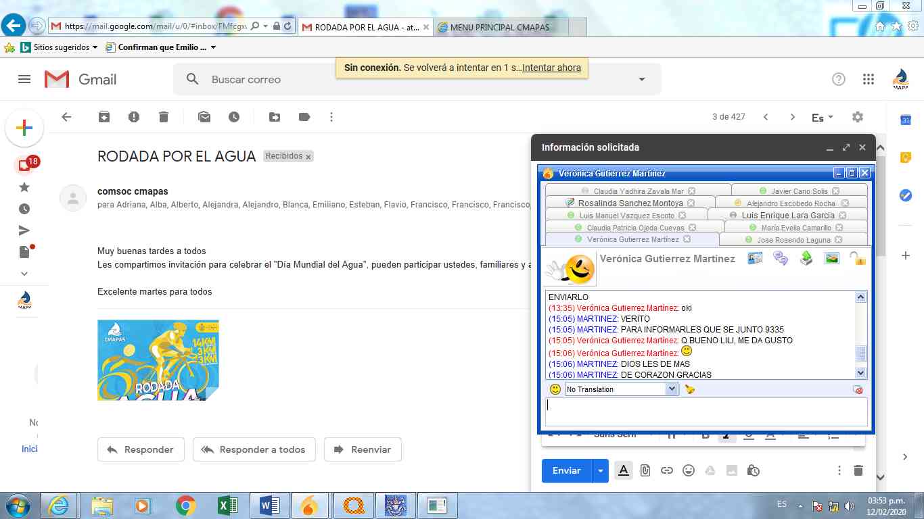Snooze the email using the clock icon
924x519 pixels.
[x=234, y=117]
